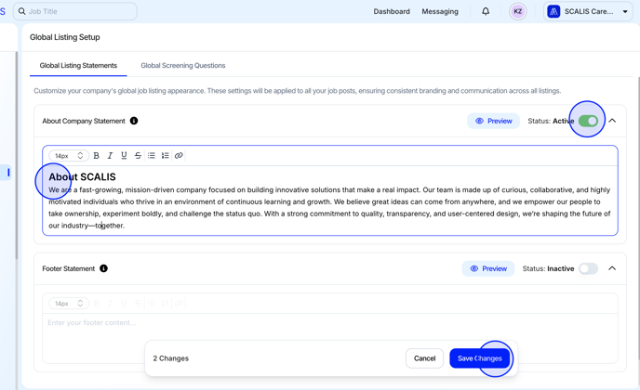Open the notifications bell
Screen dimensions: 640x390
[486, 12]
